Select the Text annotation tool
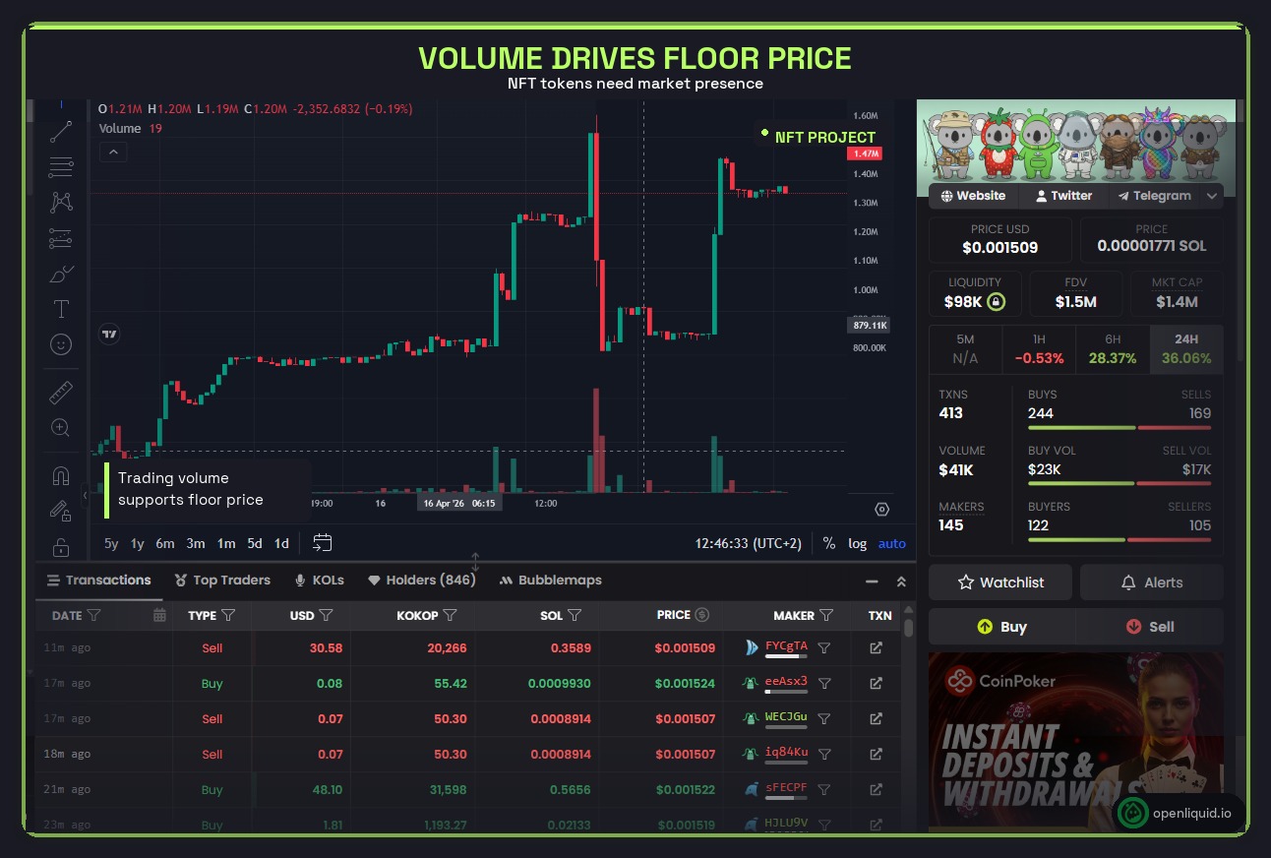 60,308
